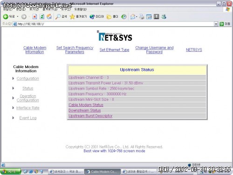
Task: Open the Cable Modem Status link
Action: point(86,105)
